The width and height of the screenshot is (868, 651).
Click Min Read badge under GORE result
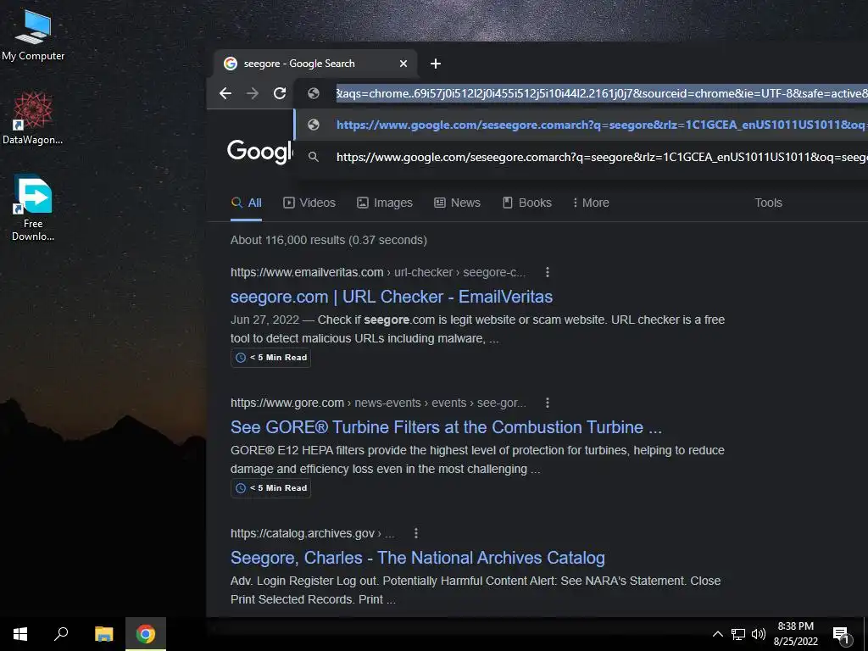point(270,488)
